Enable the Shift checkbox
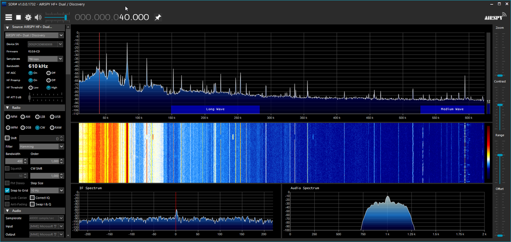The height and width of the screenshot is (242, 511). [x=7, y=138]
